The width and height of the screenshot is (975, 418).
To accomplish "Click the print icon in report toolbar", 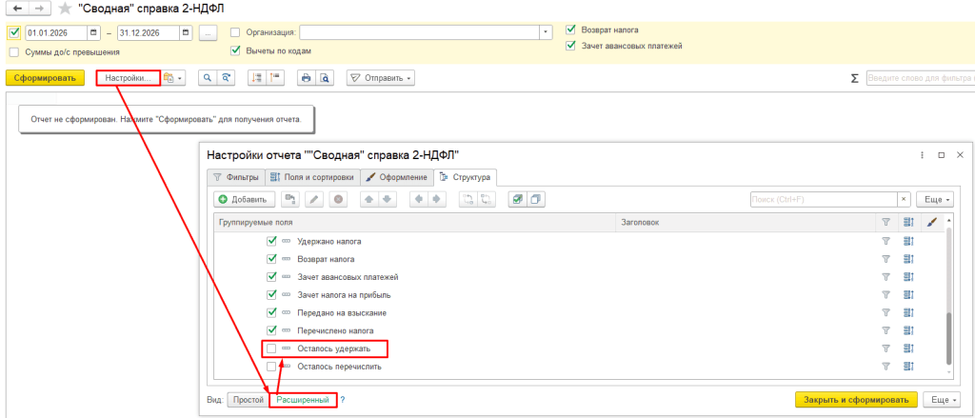I will 306,78.
